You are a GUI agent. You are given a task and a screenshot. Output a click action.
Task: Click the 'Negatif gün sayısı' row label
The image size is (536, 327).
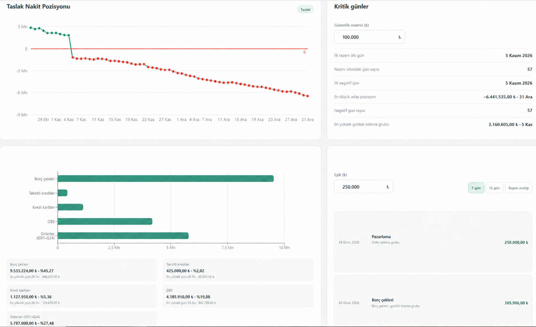350,110
